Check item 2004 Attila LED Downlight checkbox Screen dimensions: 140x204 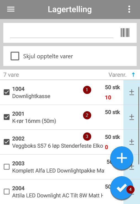point(7,192)
